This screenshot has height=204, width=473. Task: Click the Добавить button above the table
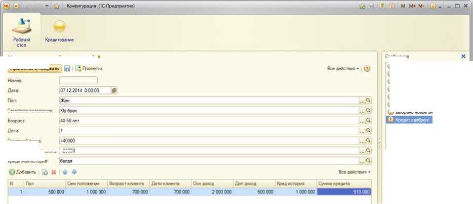23,172
